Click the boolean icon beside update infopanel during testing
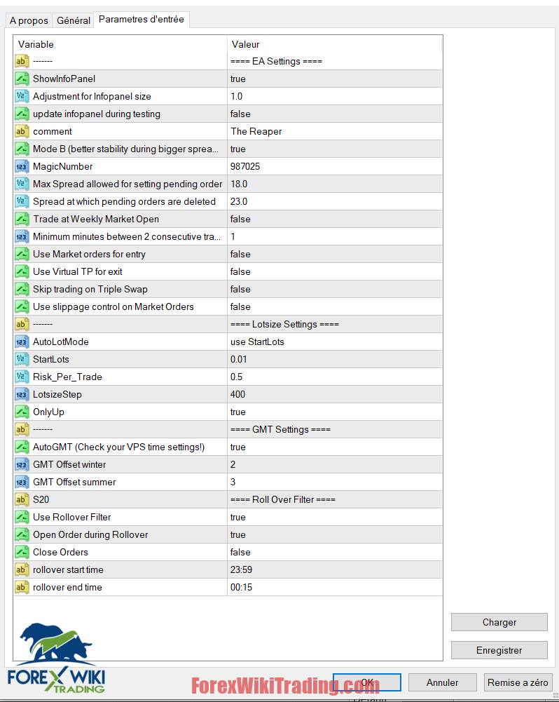 pos(22,114)
